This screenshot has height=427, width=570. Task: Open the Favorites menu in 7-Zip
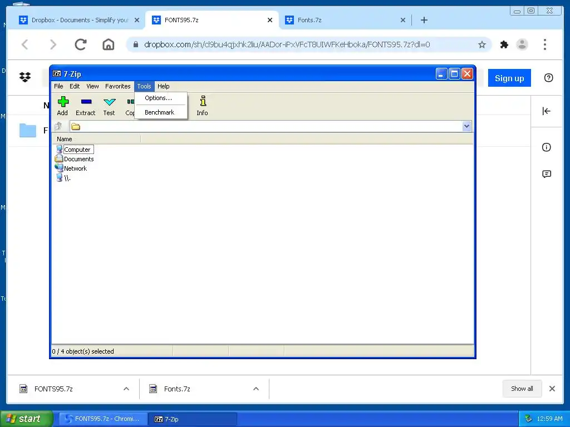coord(118,86)
